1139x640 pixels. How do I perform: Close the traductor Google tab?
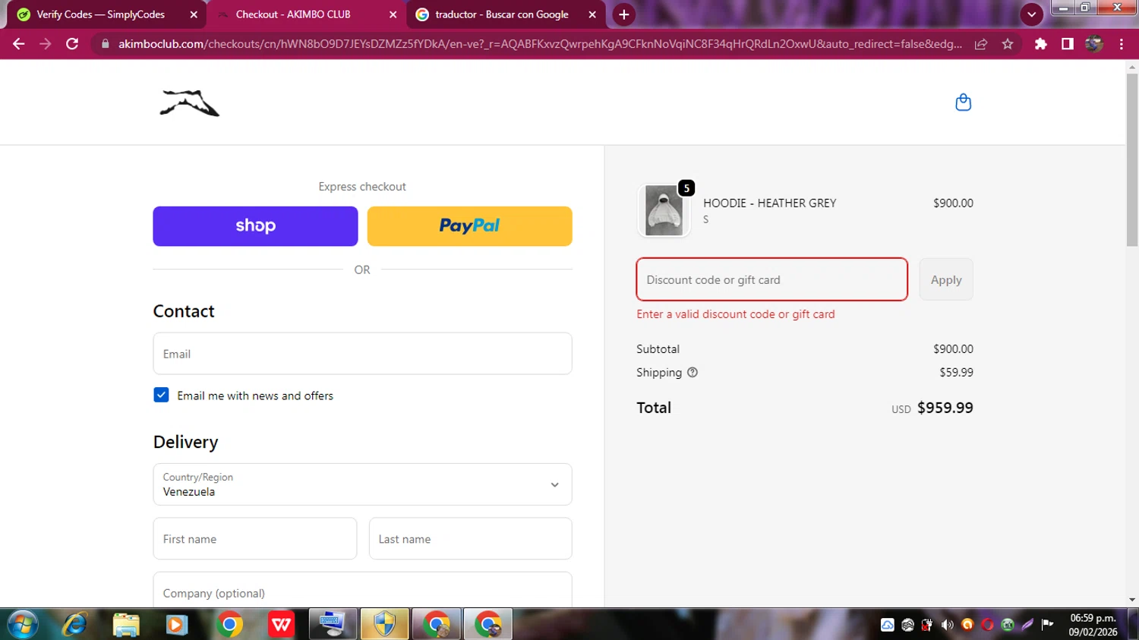point(592,14)
